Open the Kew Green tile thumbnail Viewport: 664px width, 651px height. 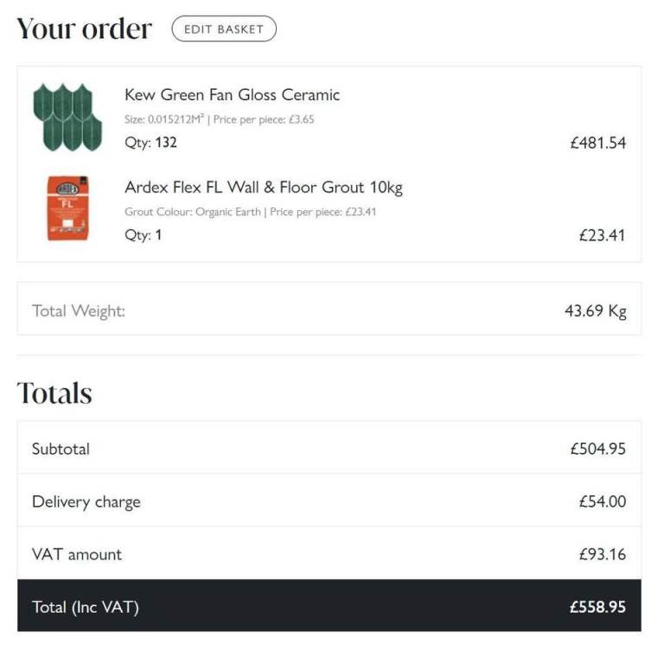tap(67, 118)
